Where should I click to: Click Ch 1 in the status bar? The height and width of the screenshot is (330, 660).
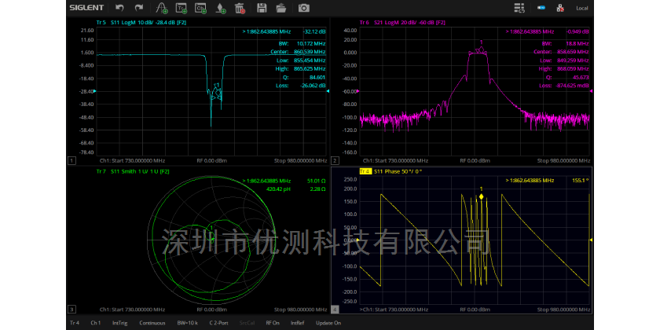point(96,323)
